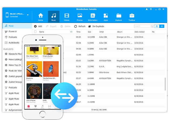Refresh the music list
Screen dimensions: 169x120
(x=80, y=26)
